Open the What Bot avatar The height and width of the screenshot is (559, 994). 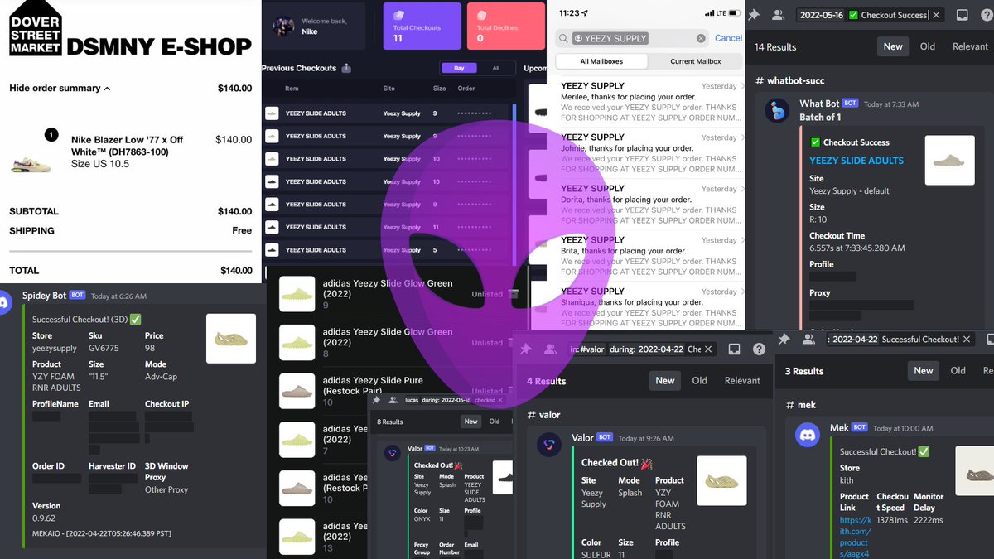(x=776, y=110)
